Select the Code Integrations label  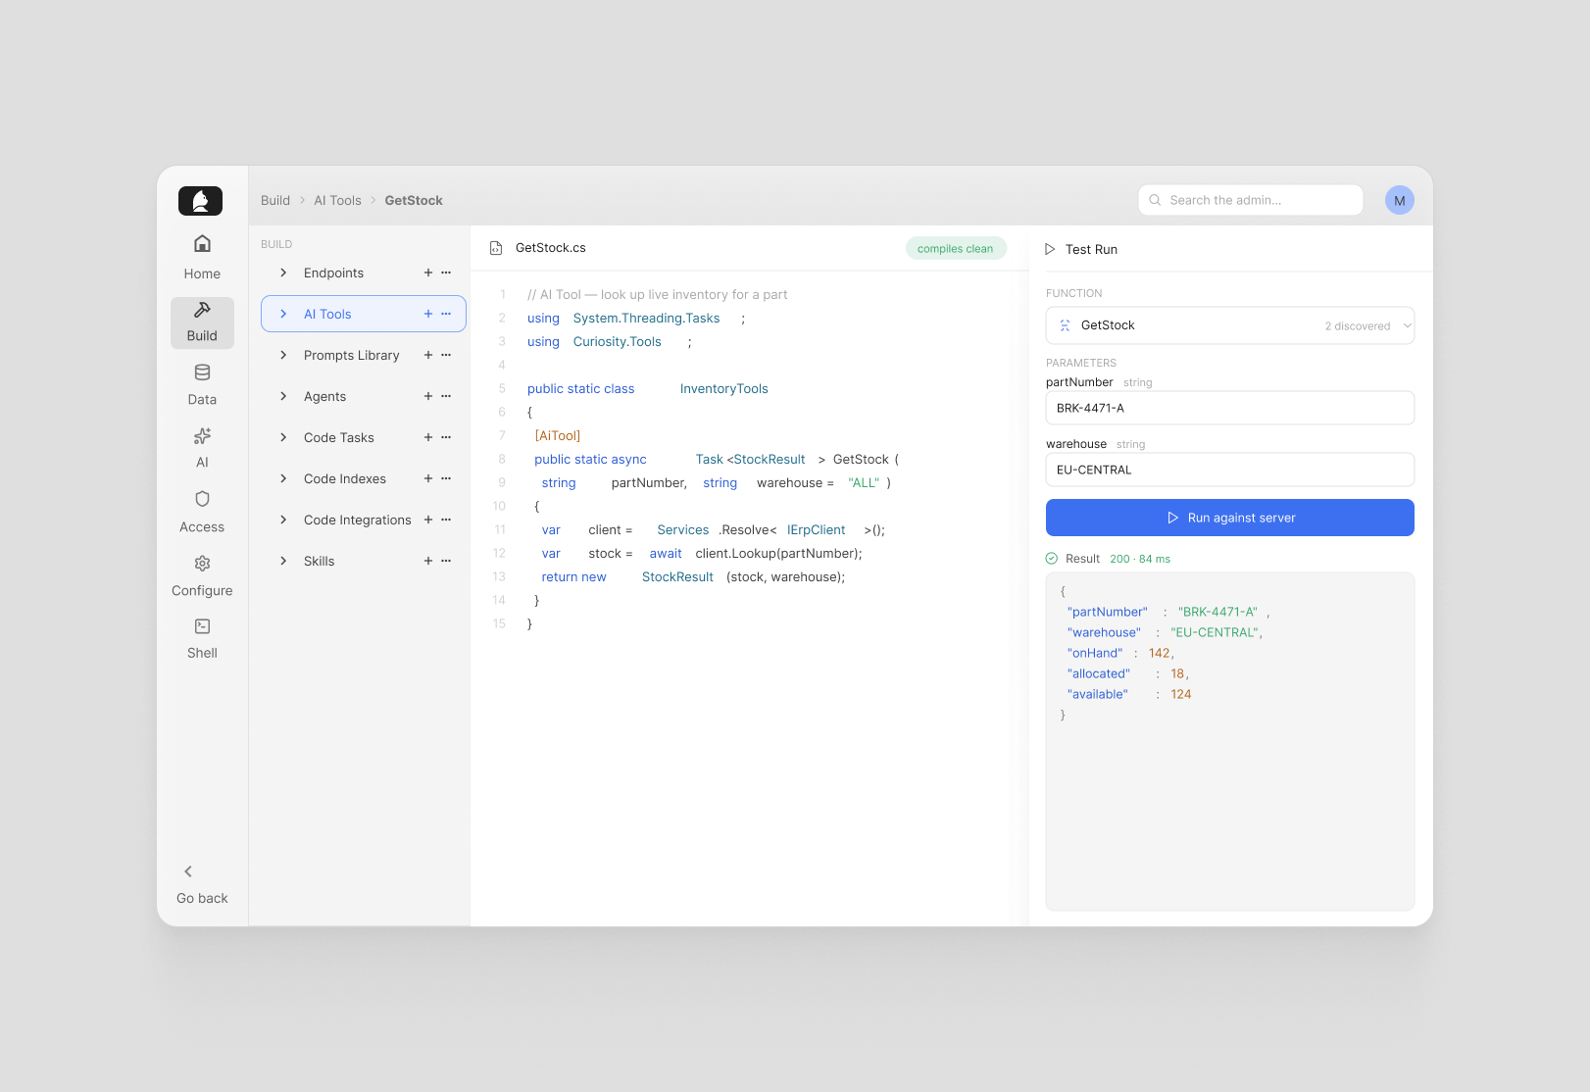click(x=358, y=520)
